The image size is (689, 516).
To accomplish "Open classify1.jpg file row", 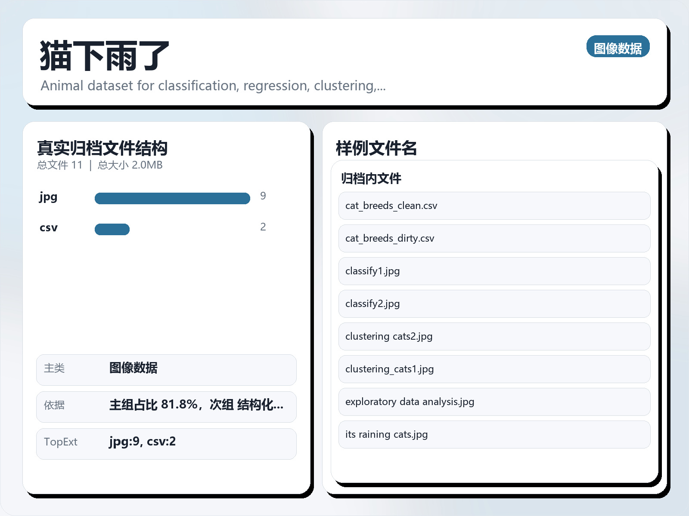I will click(x=494, y=271).
